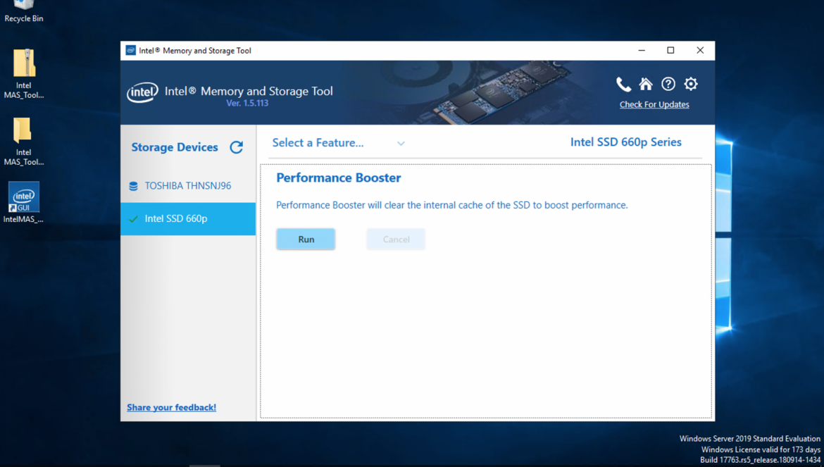Screen dimensions: 824x467
Task: Click the Intel logo in the header
Action: (142, 92)
